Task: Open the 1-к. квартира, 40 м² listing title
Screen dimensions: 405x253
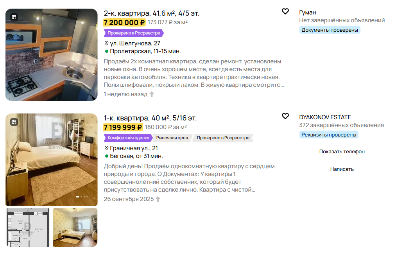Action: pos(150,118)
